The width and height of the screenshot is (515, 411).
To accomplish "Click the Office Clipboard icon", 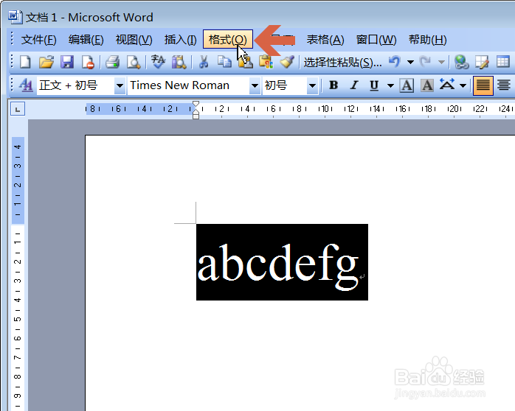I will (x=266, y=62).
